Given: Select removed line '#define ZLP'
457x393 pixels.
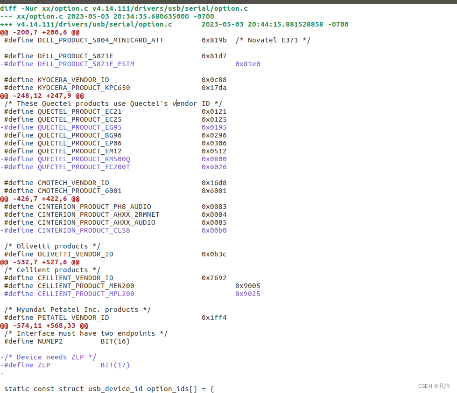Looking at the screenshot, I should pyautogui.click(x=65, y=365).
